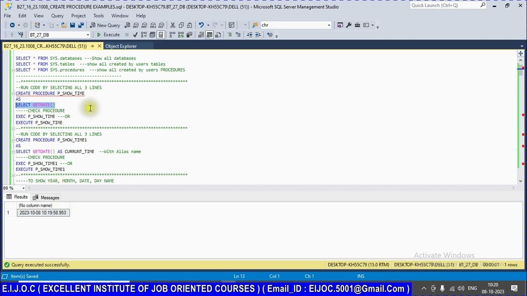Uncomment the selected lines
Screen dimensions: 527x296
coord(238,35)
